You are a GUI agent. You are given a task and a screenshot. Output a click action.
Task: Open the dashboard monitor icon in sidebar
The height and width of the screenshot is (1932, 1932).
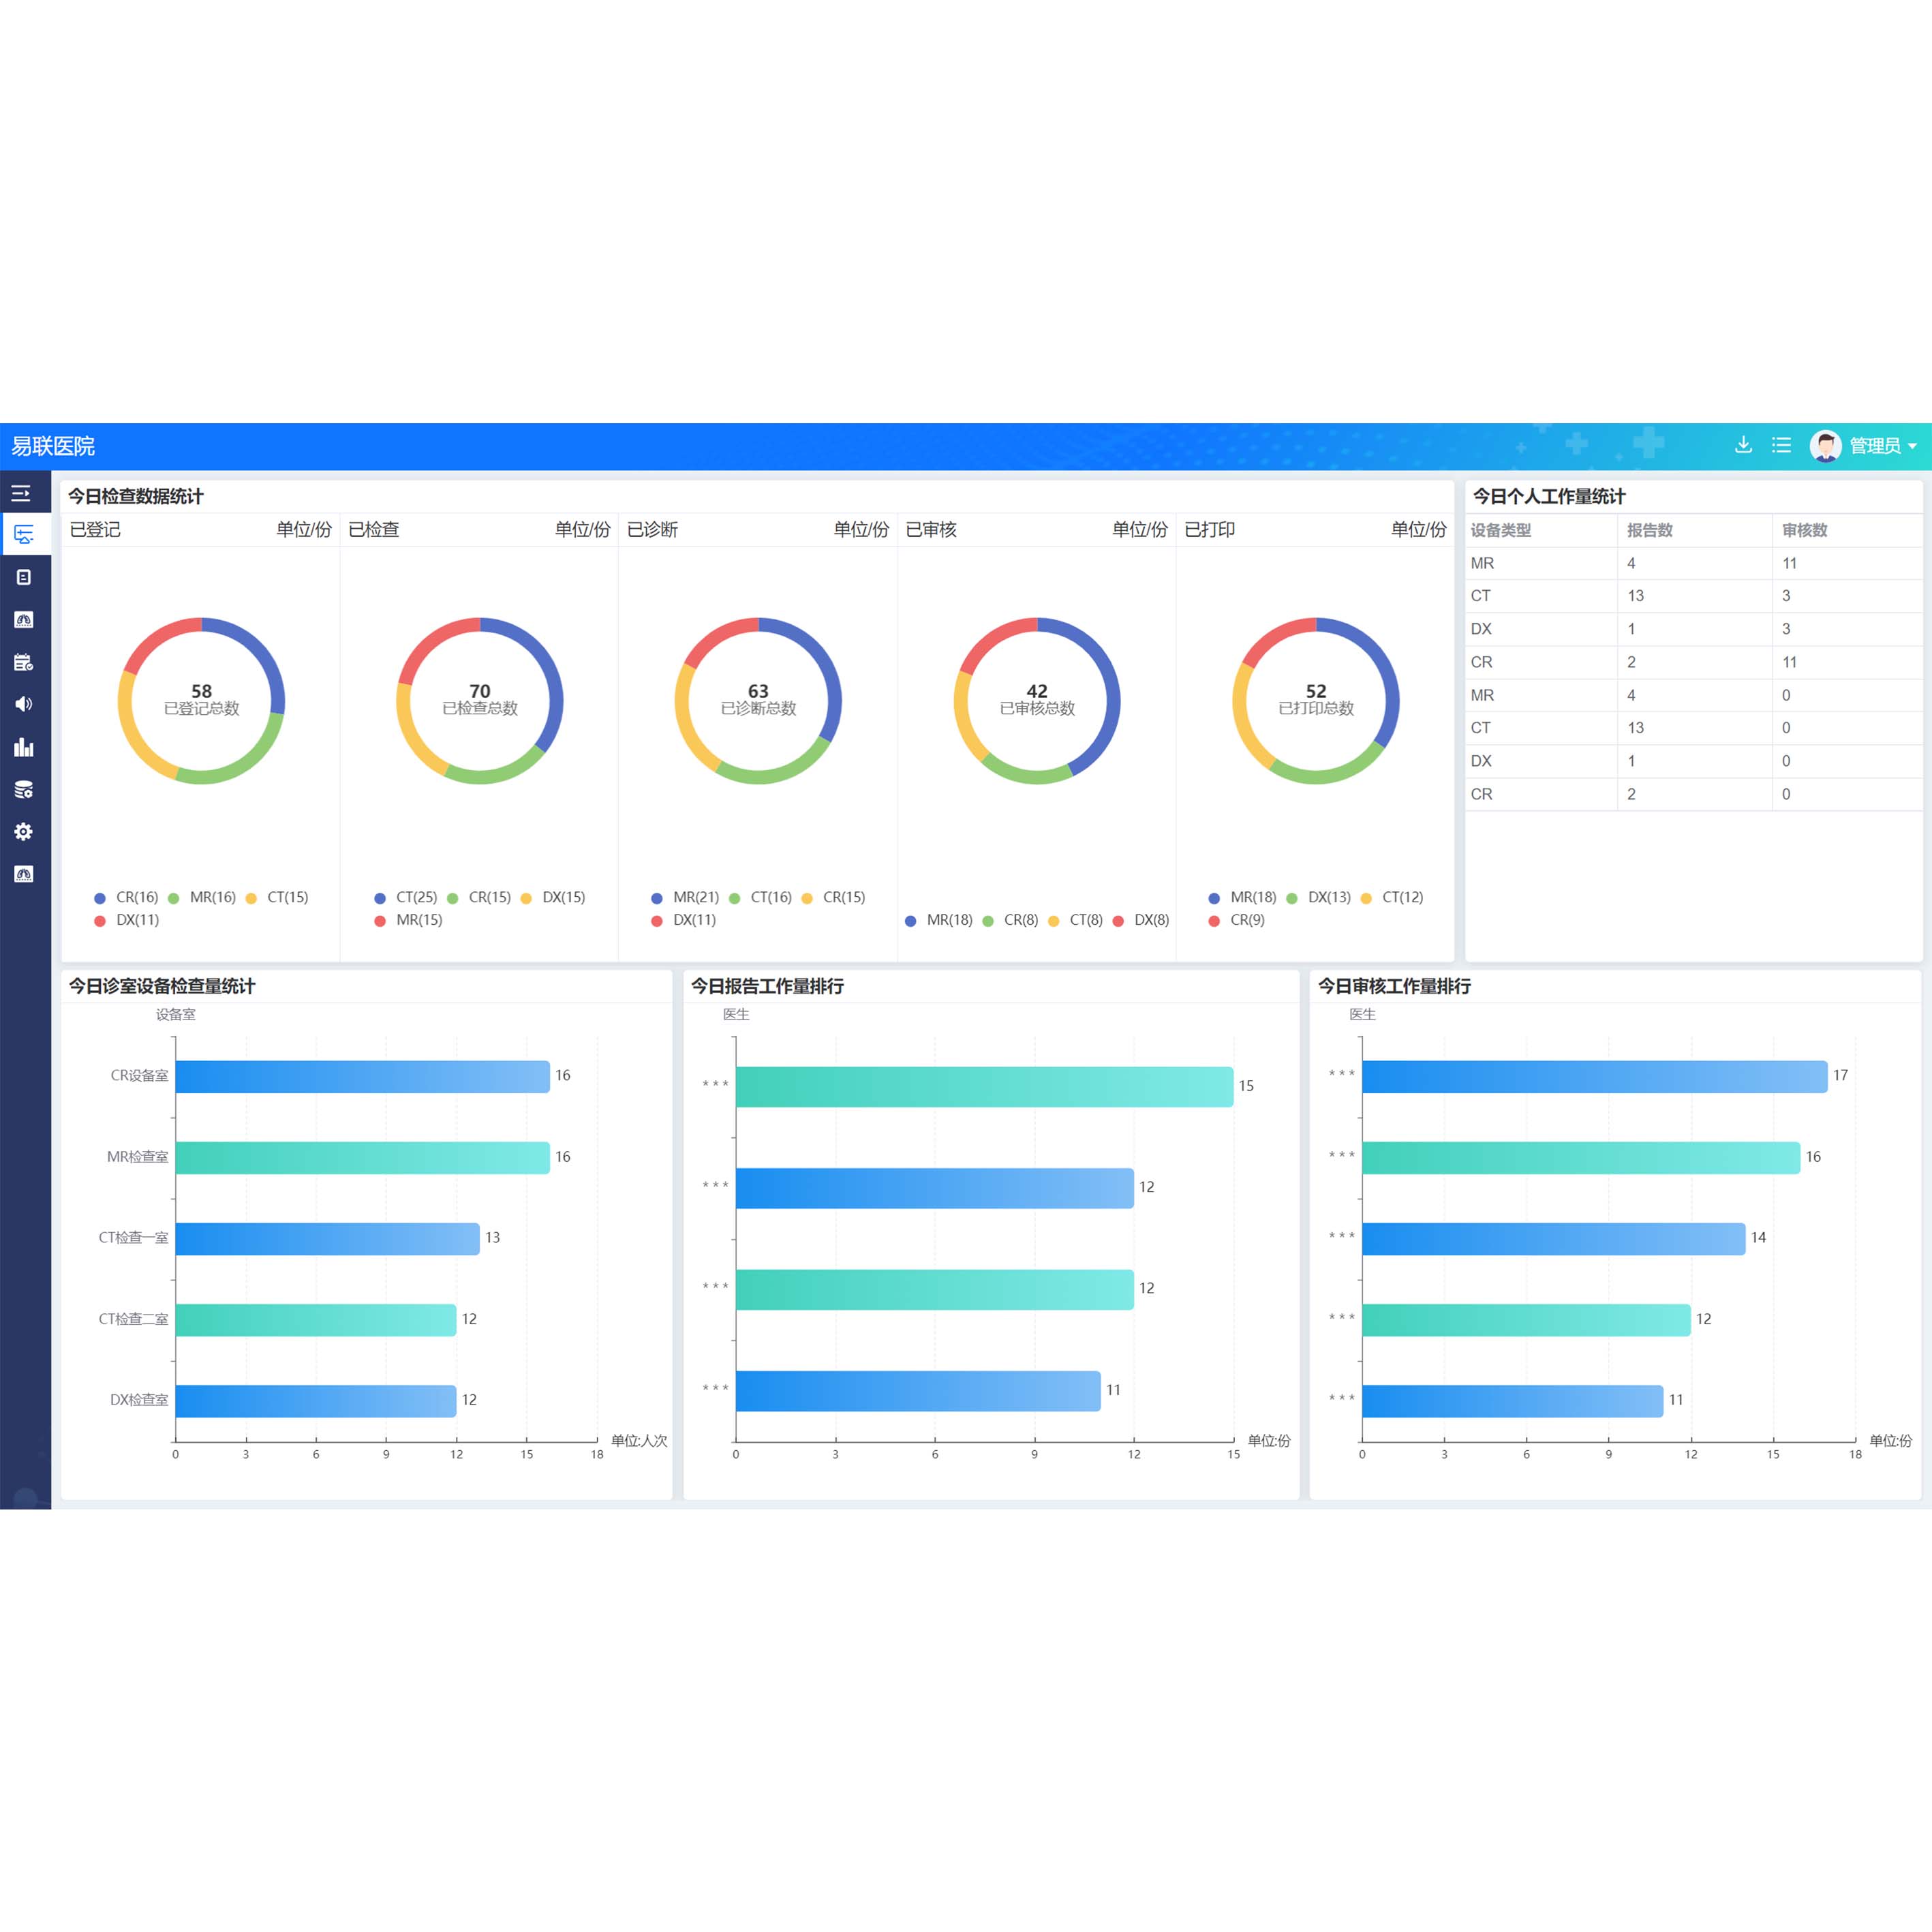click(24, 534)
